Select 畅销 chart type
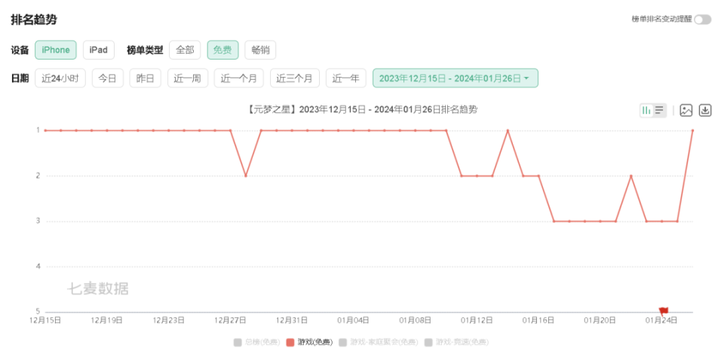This screenshot has width=724, height=361. (x=260, y=50)
